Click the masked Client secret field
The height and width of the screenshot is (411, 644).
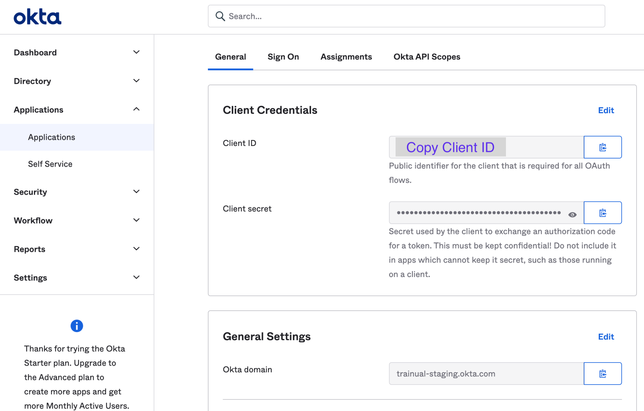pyautogui.click(x=486, y=213)
